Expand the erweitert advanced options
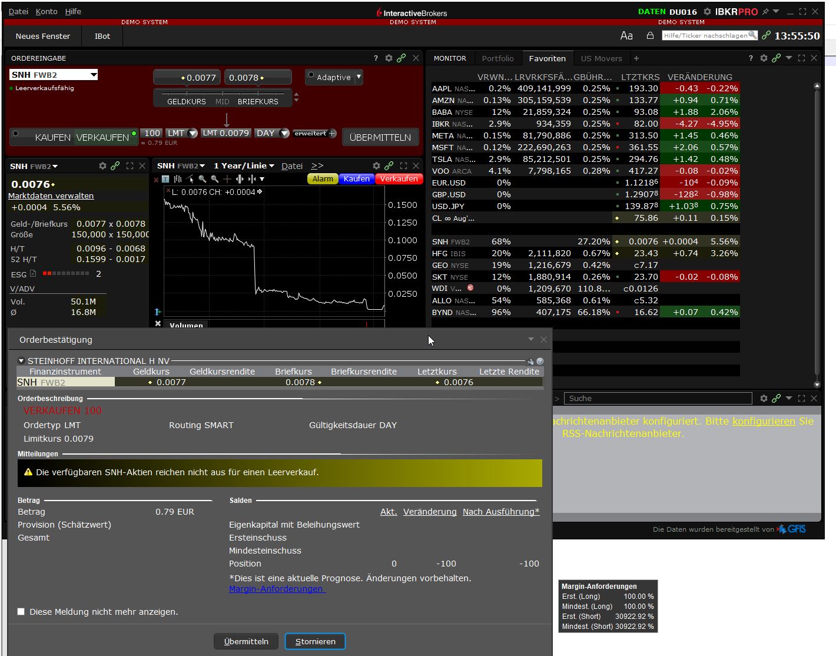The height and width of the screenshot is (656, 836). click(x=315, y=134)
